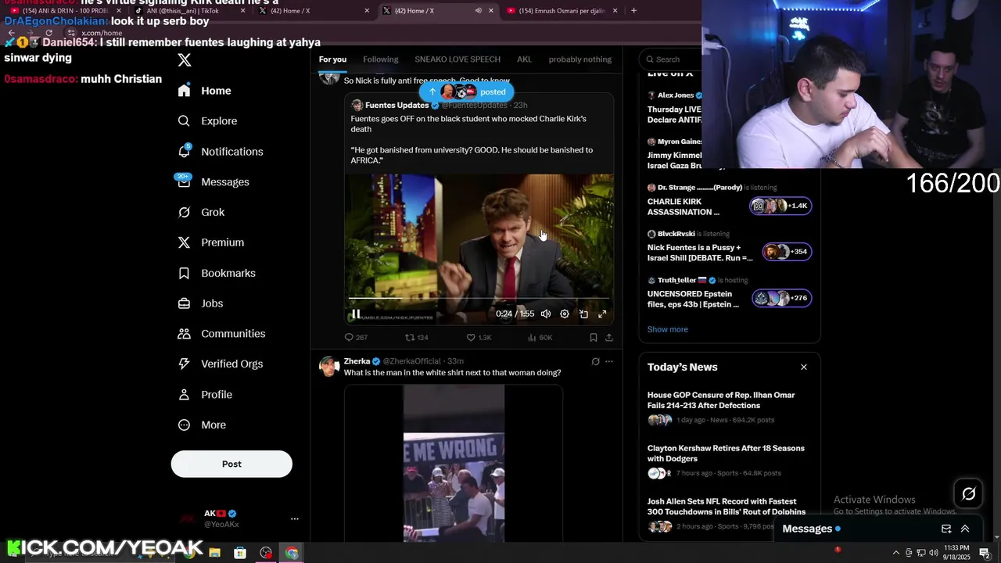This screenshot has height=563, width=1001.
Task: Show hidden system tray icons
Action: click(895, 553)
